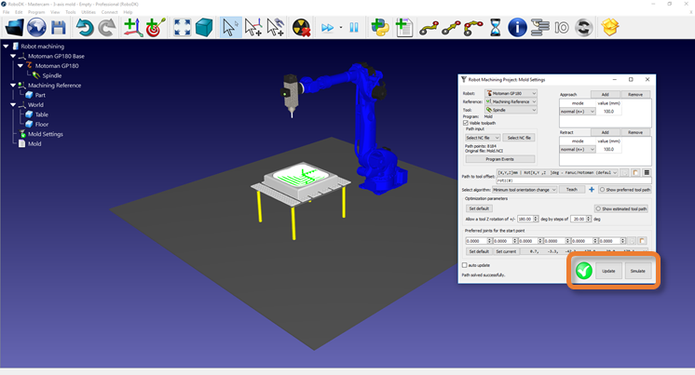Viewport: 695px width, 375px height.
Task: Open the Program menu
Action: (36, 12)
